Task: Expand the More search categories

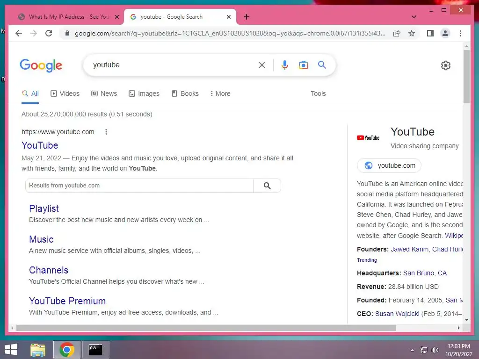Action: [220, 93]
